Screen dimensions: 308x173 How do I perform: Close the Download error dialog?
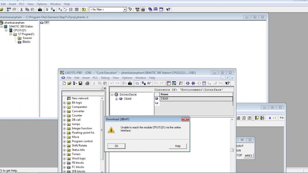point(185,119)
